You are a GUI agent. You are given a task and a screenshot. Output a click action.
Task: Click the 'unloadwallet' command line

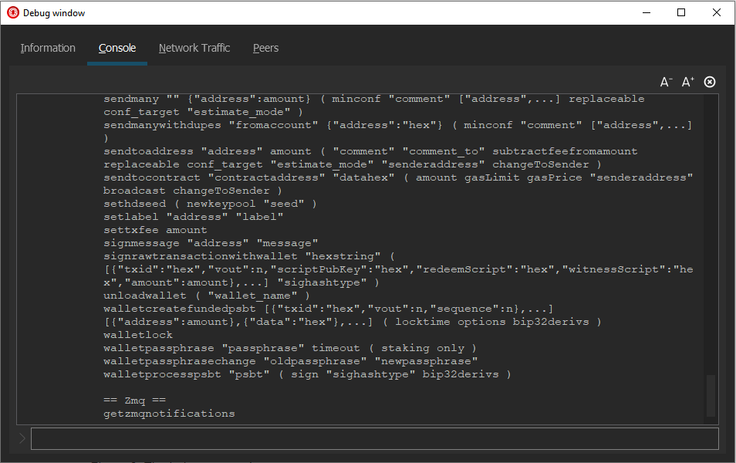(207, 296)
